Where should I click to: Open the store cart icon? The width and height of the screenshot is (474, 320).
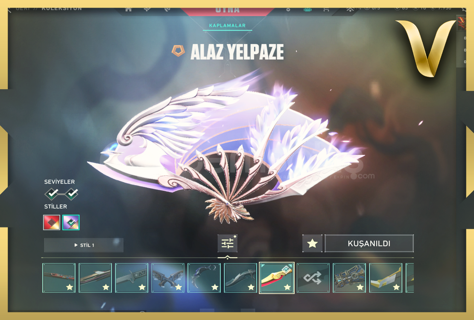326,9
